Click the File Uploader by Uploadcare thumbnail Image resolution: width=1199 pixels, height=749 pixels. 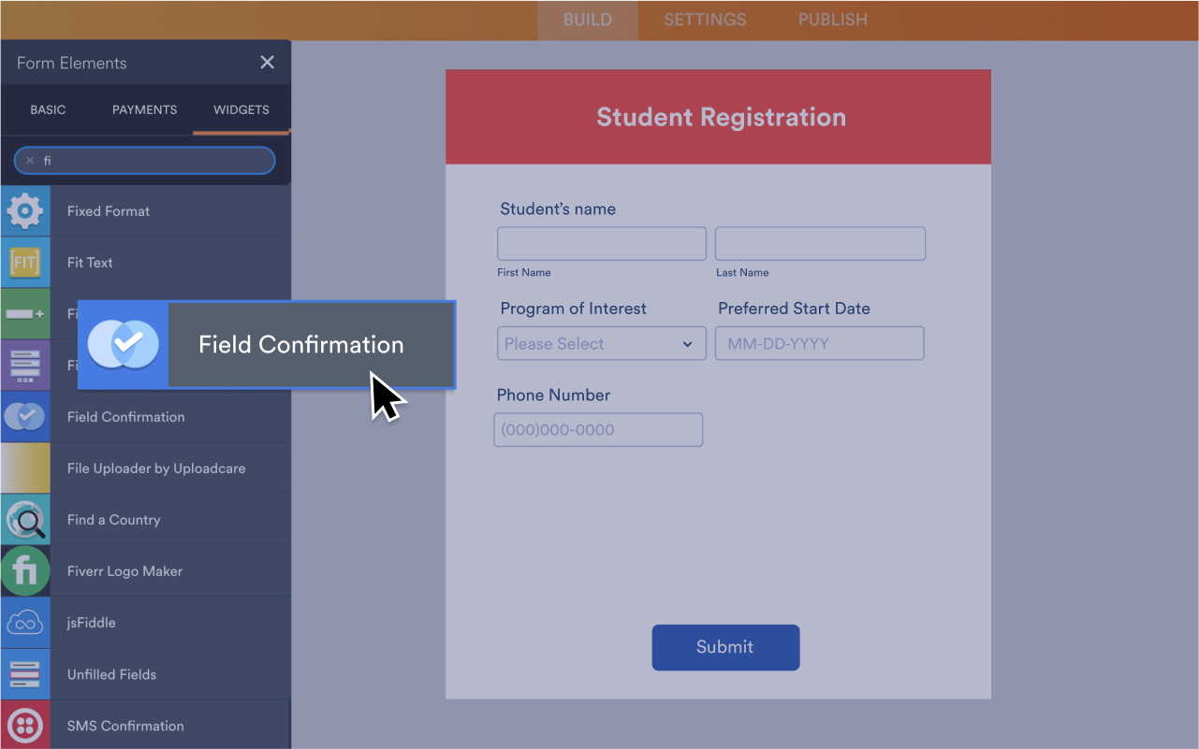coord(25,468)
